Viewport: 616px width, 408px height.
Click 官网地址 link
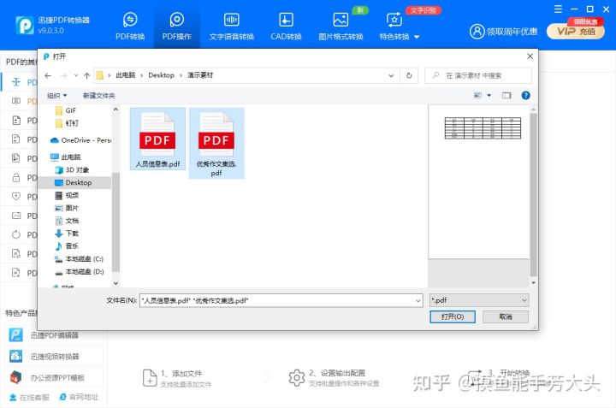click(79, 398)
